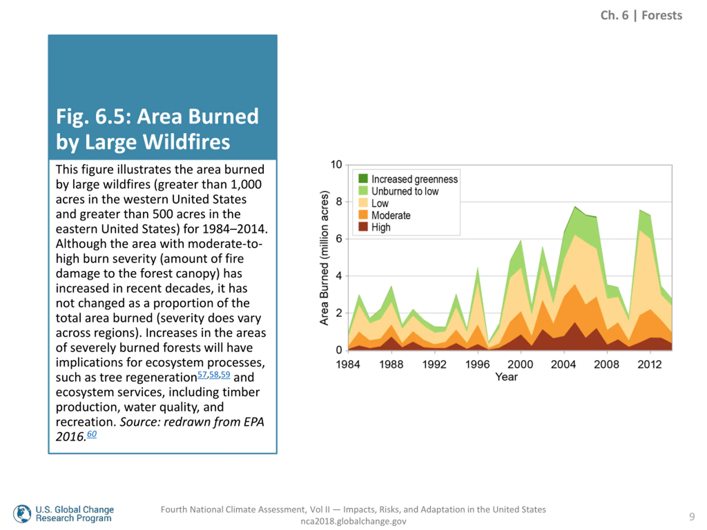This screenshot has height=530, width=707.
Task: Click the 2012 x-axis tick label
Action: point(650,364)
